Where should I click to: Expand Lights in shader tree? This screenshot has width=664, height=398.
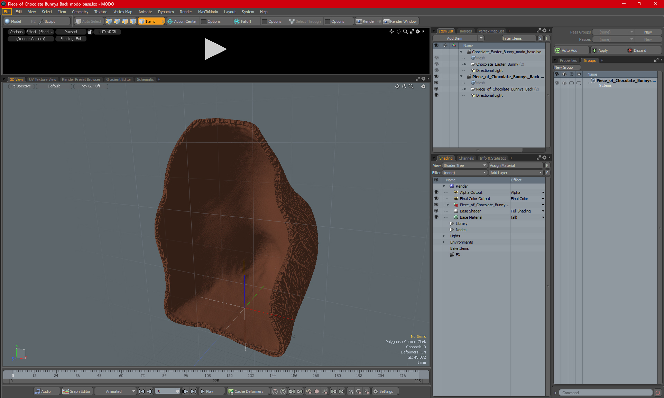tap(444, 236)
